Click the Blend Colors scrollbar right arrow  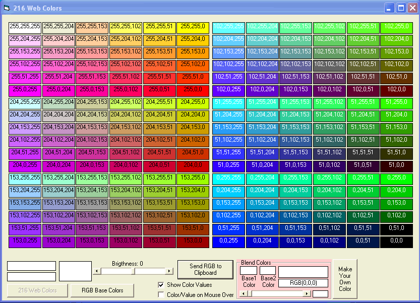click(x=307, y=293)
